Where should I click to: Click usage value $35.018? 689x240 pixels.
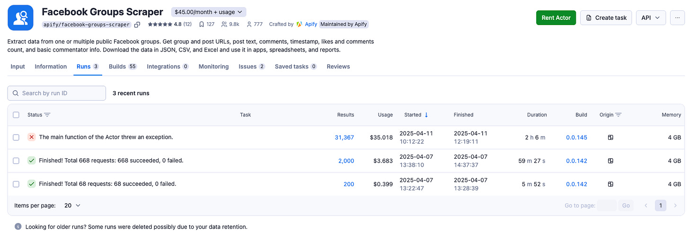click(381, 137)
